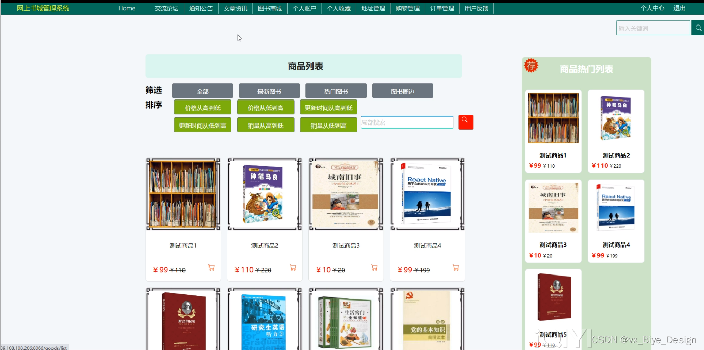This screenshot has height=350, width=704.
Task: Add 测试商品1 to cart via cart icon
Action: click(211, 268)
